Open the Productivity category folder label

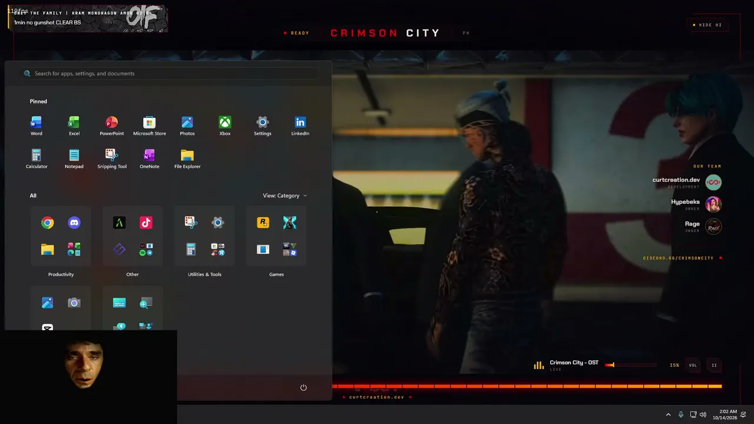(61, 274)
